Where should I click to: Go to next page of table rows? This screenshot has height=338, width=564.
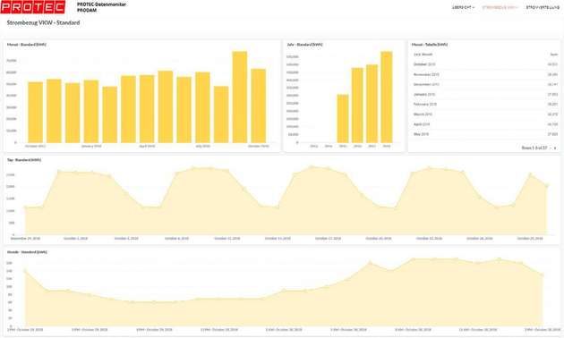pyautogui.click(x=555, y=148)
